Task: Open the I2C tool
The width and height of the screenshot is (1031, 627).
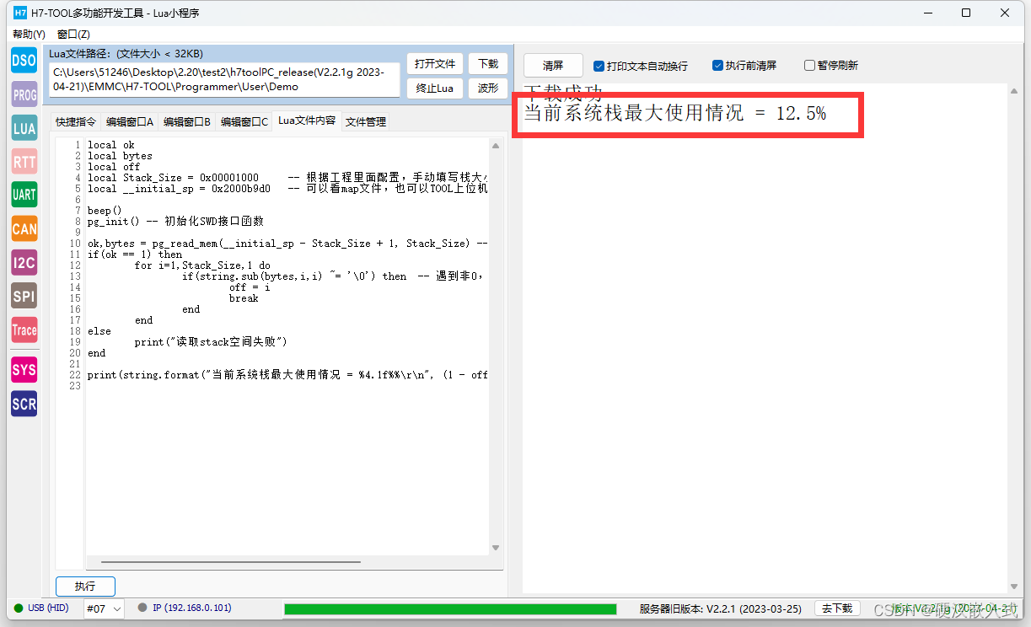Action: pyautogui.click(x=24, y=262)
